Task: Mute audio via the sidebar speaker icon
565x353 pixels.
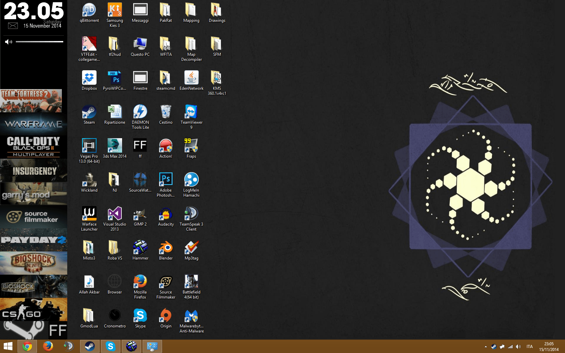Action: tap(9, 42)
